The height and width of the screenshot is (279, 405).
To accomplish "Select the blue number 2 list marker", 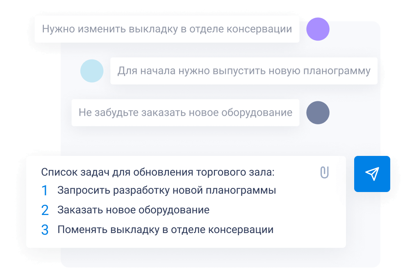I will pos(45,210).
